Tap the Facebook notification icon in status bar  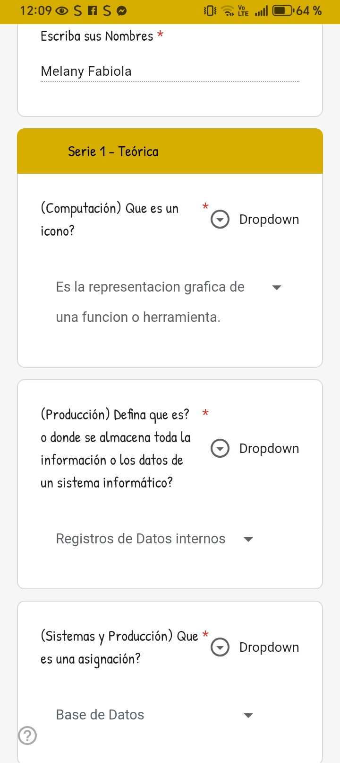coord(93,11)
